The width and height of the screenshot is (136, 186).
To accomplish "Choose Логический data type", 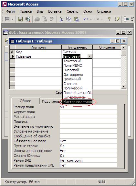I will (77, 88).
